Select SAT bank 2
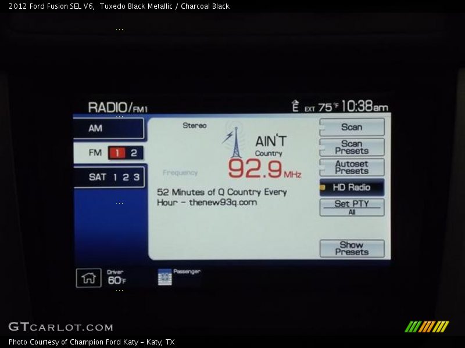 (126, 177)
